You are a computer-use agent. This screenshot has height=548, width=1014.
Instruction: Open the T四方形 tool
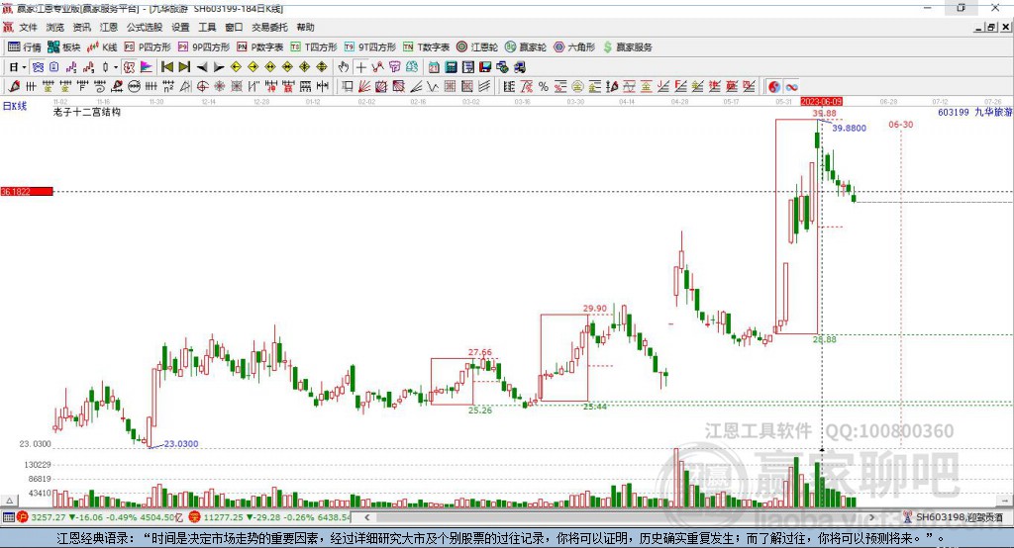click(314, 47)
